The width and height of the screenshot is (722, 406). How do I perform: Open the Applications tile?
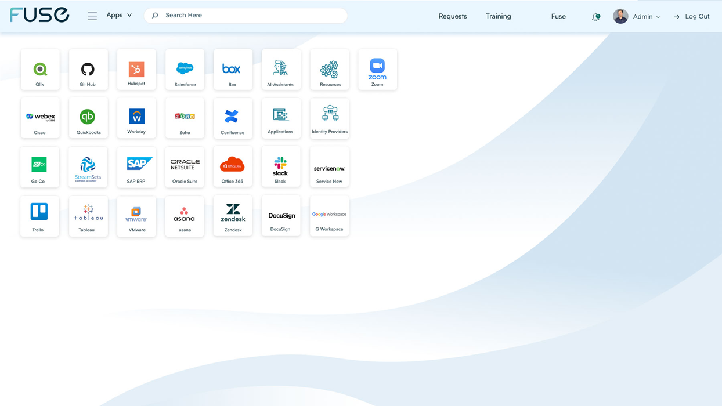(x=281, y=118)
